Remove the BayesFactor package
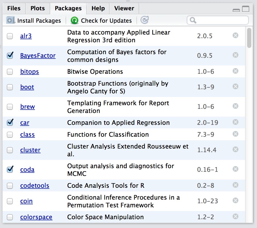This screenshot has height=228, width=257. click(235, 55)
